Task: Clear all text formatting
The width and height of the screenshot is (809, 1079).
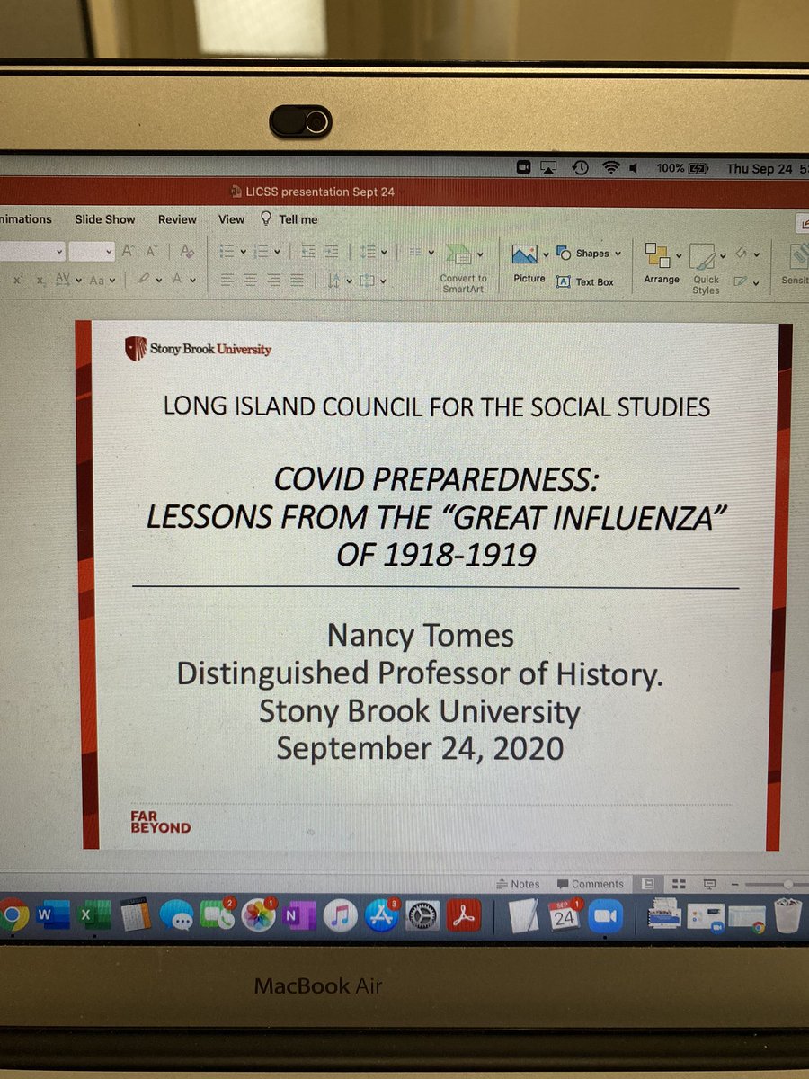Action: (187, 252)
